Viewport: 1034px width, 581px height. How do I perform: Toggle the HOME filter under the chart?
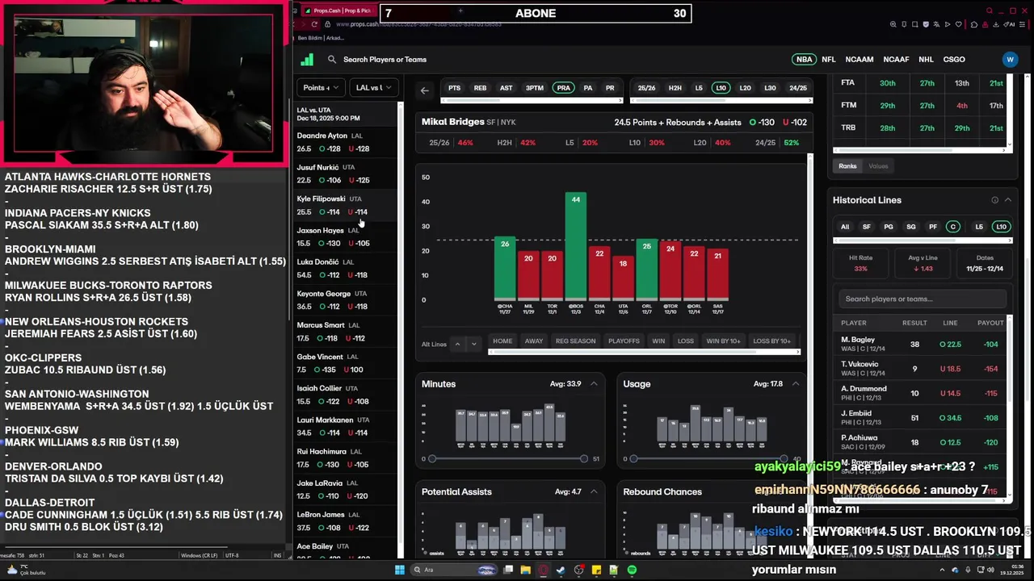[502, 341]
